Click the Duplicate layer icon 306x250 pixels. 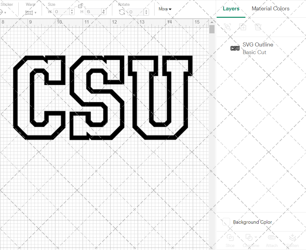(x=243, y=27)
